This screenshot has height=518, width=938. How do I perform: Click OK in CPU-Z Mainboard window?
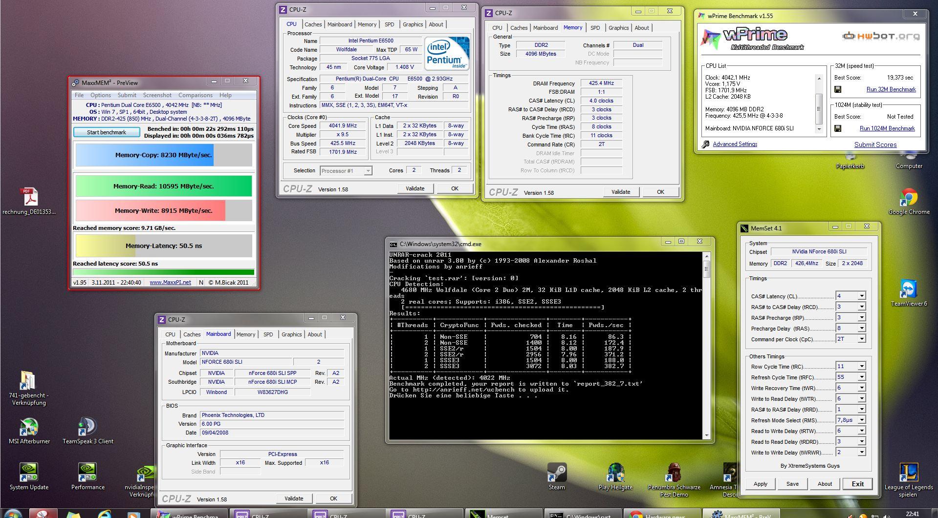click(x=333, y=498)
